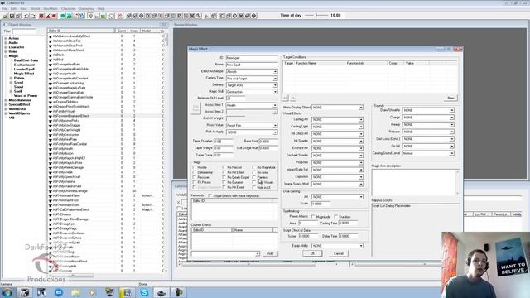Image resolution: width=530 pixels, height=298 pixels.
Task: Tick the Recover flag checkbox
Action: click(x=195, y=177)
